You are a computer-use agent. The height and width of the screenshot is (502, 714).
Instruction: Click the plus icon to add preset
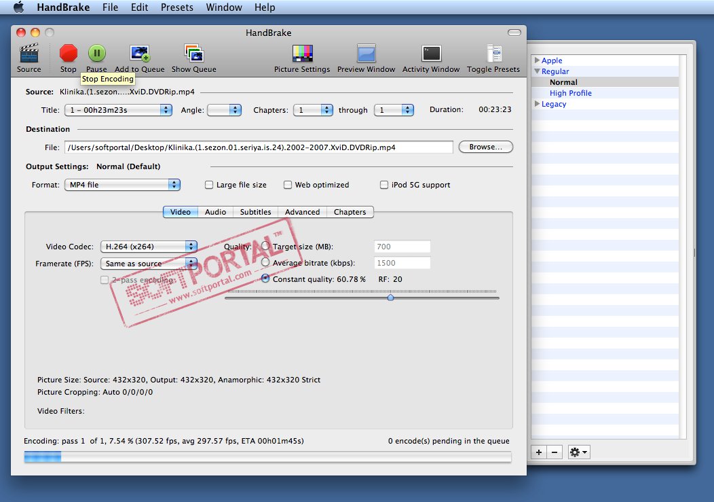[x=539, y=452]
